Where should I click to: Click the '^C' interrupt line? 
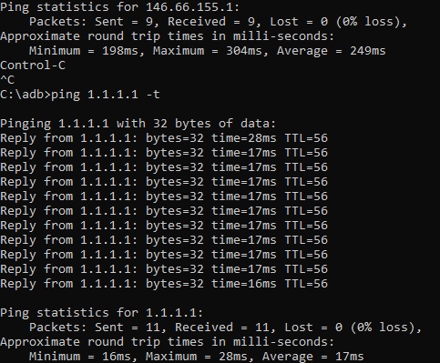tap(7, 80)
